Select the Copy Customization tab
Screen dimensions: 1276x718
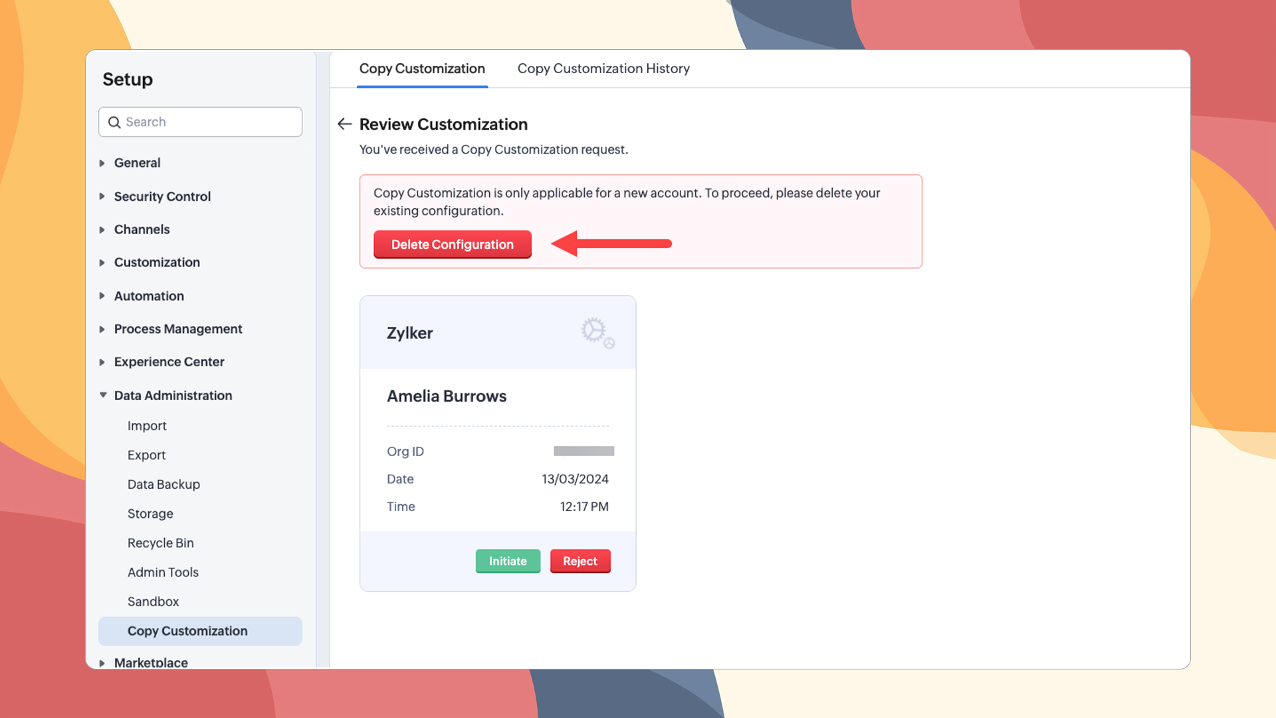click(422, 68)
